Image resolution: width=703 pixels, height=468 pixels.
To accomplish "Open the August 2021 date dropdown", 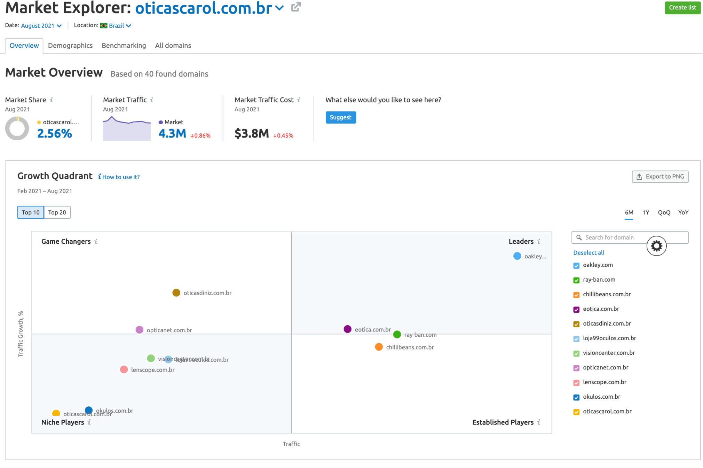I will (41, 25).
